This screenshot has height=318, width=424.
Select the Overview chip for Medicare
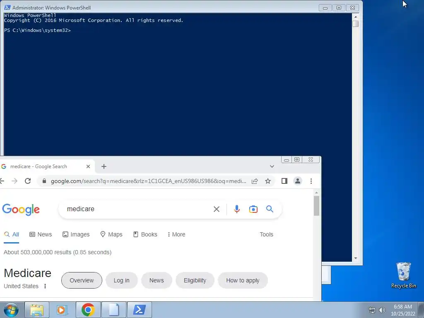(82, 280)
